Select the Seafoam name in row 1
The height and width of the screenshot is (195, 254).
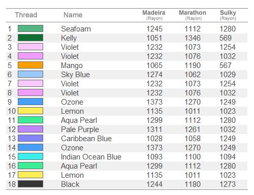[x=76, y=29]
